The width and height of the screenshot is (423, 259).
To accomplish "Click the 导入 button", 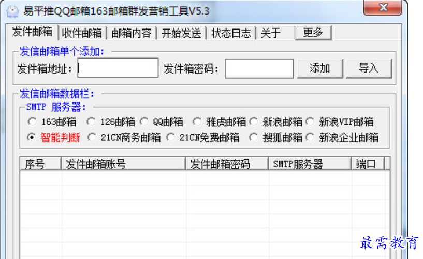I will click(x=369, y=68).
